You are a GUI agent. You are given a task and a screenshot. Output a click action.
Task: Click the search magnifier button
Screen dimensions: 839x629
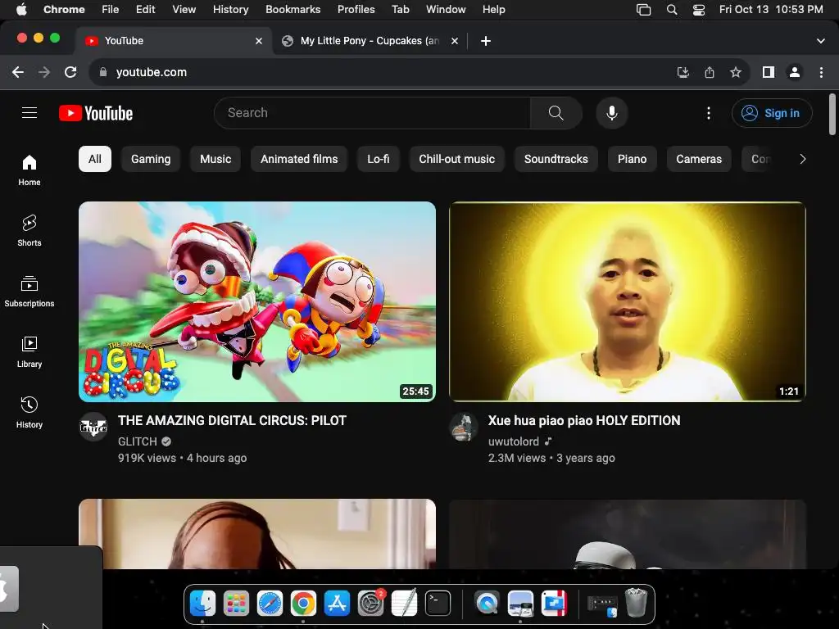556,113
